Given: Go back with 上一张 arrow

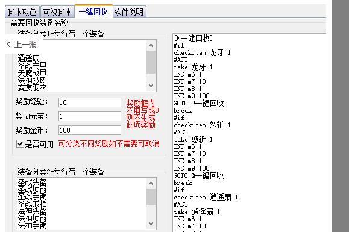Looking at the screenshot, I should (21, 45).
